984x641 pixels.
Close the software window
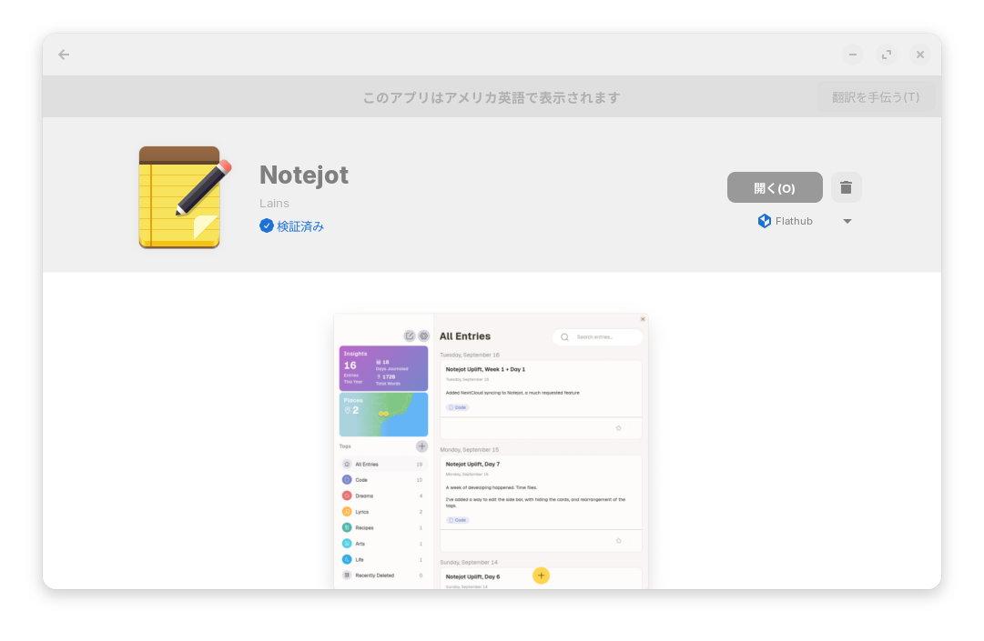click(920, 55)
